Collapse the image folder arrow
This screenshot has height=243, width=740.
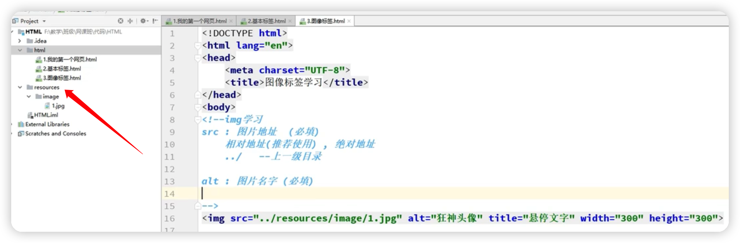click(x=29, y=97)
